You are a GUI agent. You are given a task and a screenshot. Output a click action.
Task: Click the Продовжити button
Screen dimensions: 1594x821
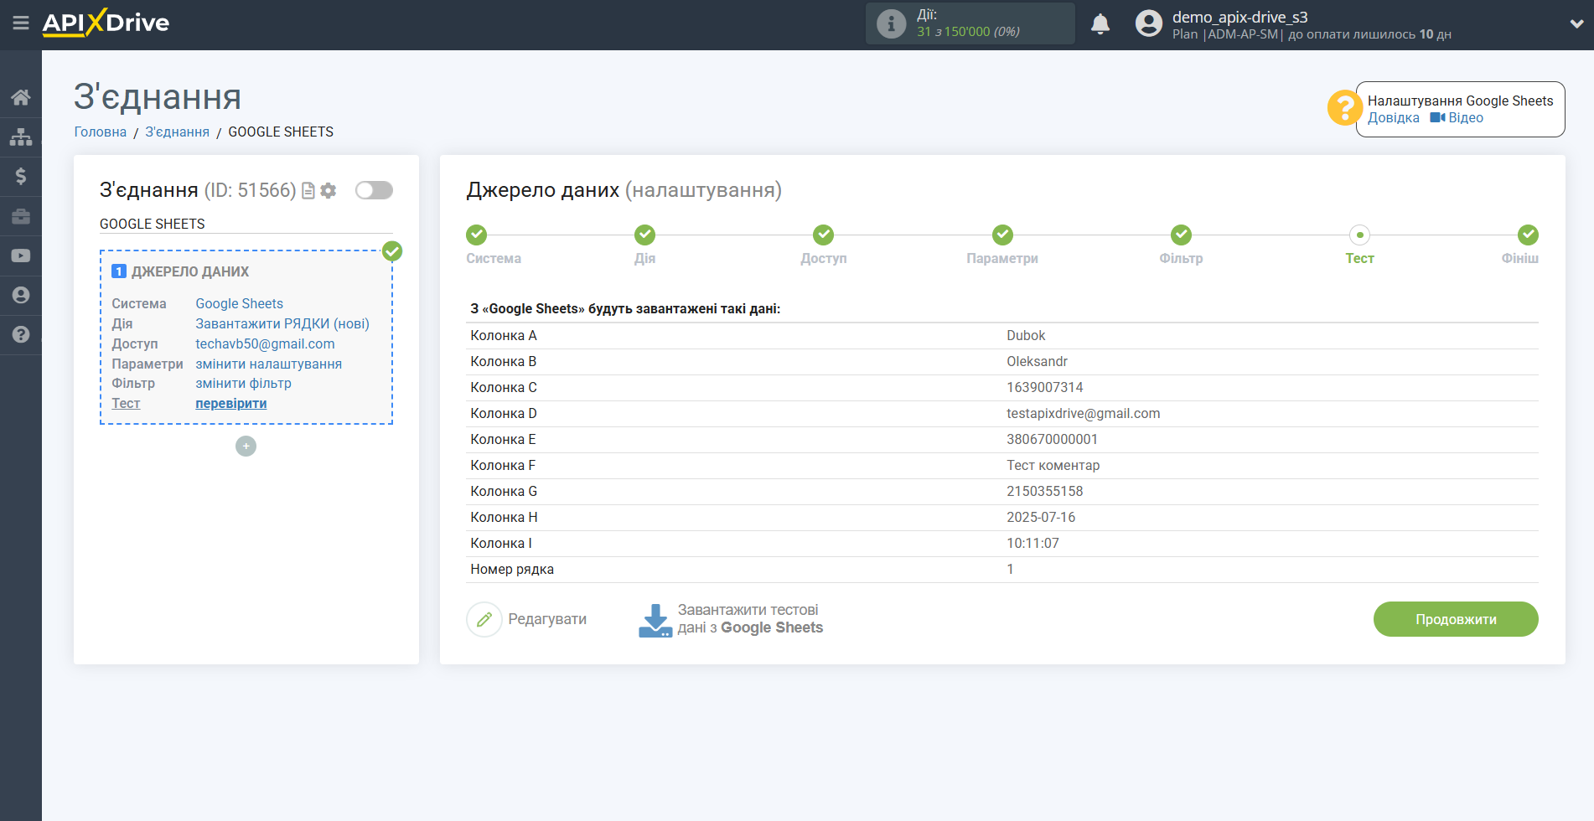click(x=1456, y=619)
